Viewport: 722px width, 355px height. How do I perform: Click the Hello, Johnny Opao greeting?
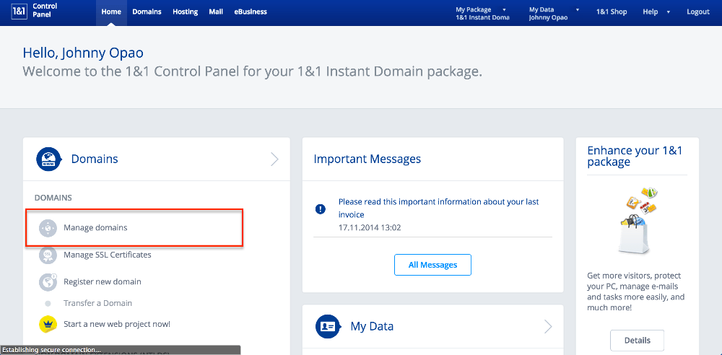83,53
